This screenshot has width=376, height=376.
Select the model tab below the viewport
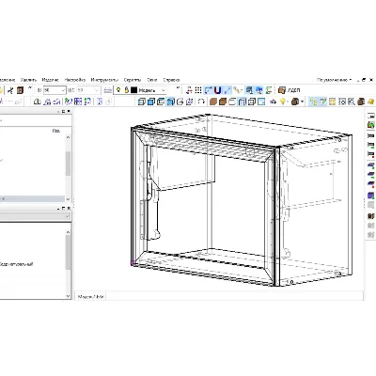90,296
